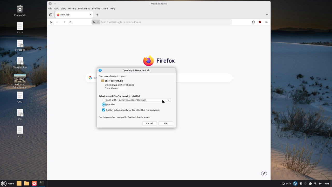Open the Edit menu

click(56, 9)
